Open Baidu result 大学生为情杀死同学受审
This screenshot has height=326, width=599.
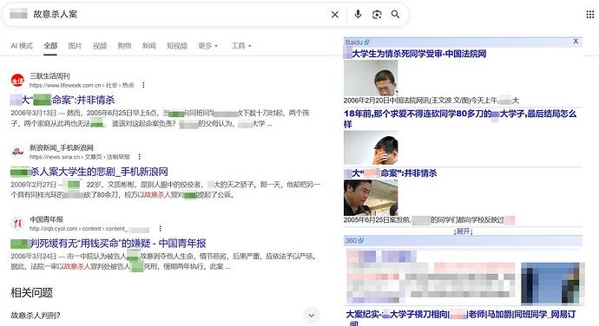[415, 54]
